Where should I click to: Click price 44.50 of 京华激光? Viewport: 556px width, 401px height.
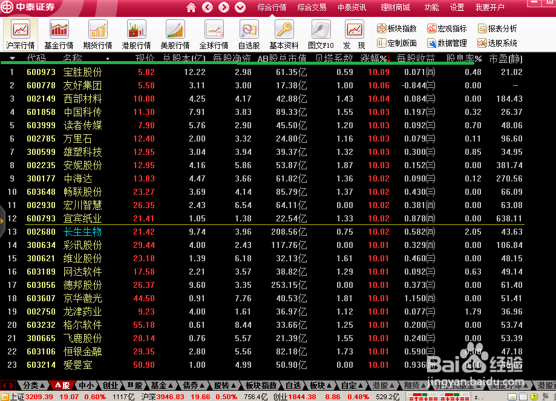pyautogui.click(x=144, y=299)
